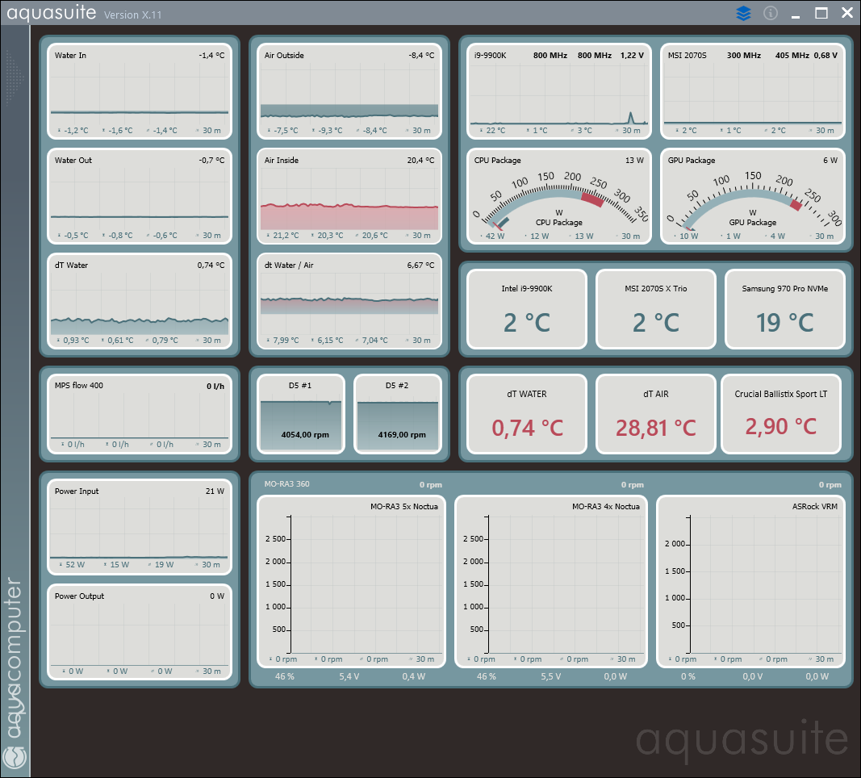Click the 20,4 °C Air Inside value

tap(420, 161)
